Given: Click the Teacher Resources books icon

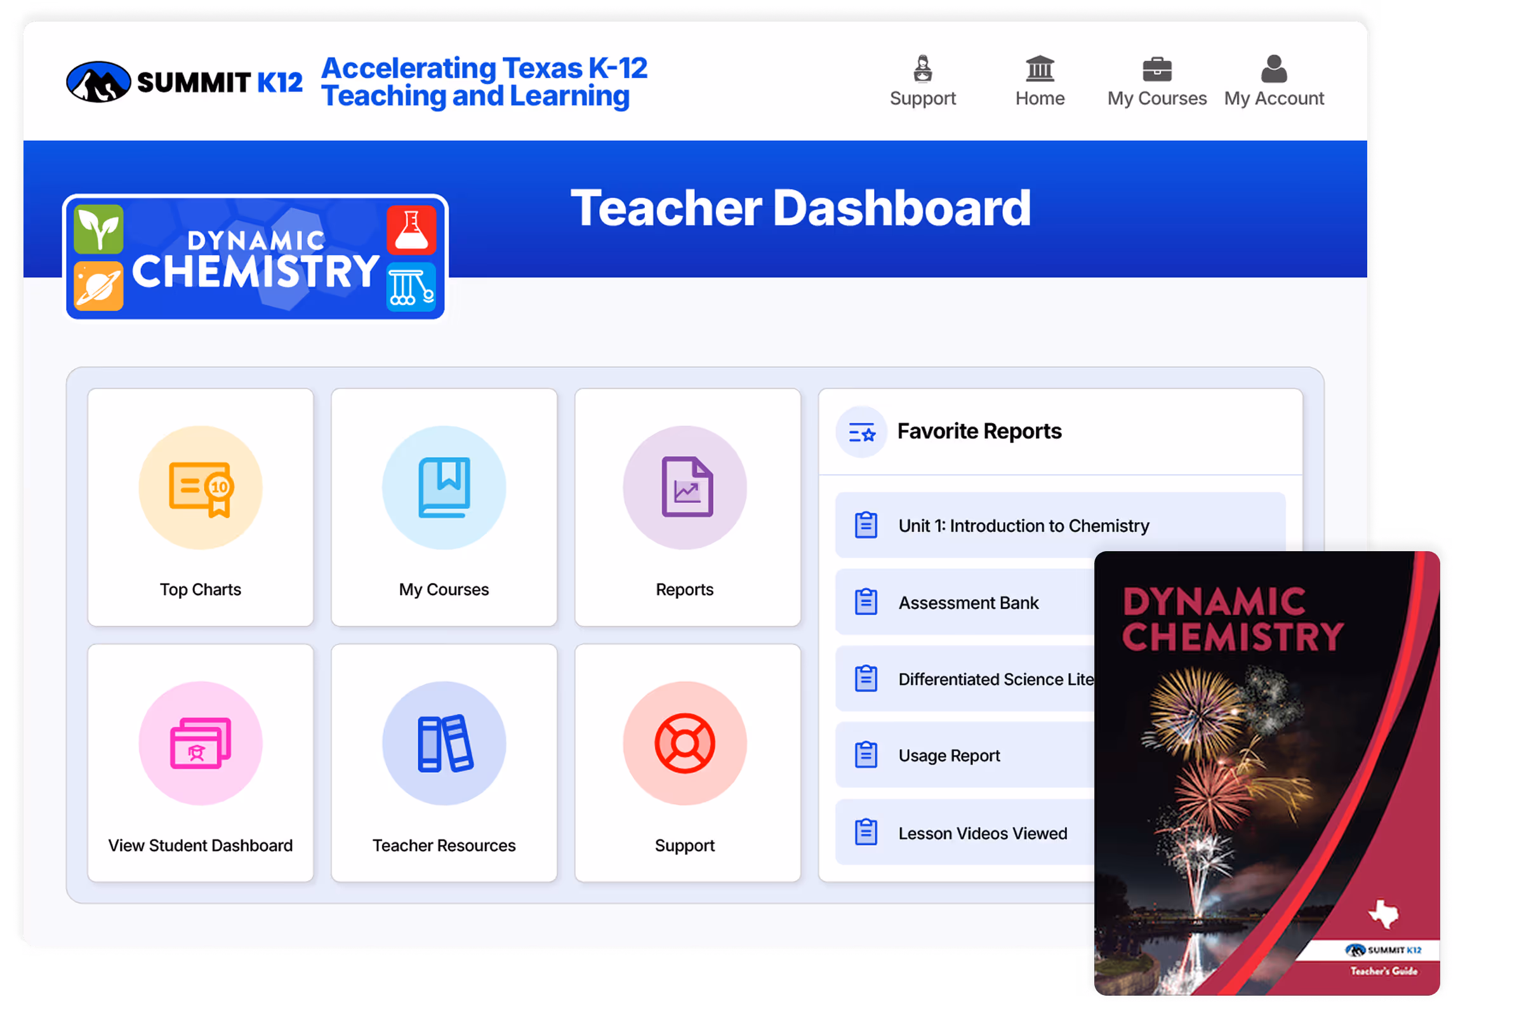Looking at the screenshot, I should point(444,743).
